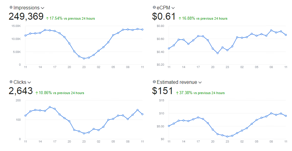292x151 pixels.
Task: Click the $0.80 axis label in eCPM chart
Action: 160,26
